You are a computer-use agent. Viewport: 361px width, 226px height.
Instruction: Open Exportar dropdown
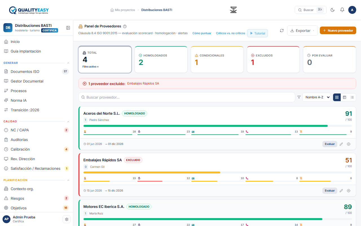coord(302,31)
